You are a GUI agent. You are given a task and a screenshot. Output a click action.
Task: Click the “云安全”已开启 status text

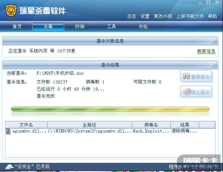click(x=32, y=166)
